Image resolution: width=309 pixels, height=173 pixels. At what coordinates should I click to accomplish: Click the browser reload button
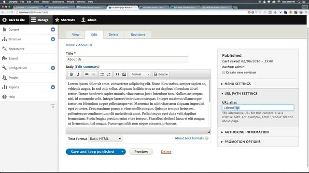pyautogui.click(x=12, y=12)
